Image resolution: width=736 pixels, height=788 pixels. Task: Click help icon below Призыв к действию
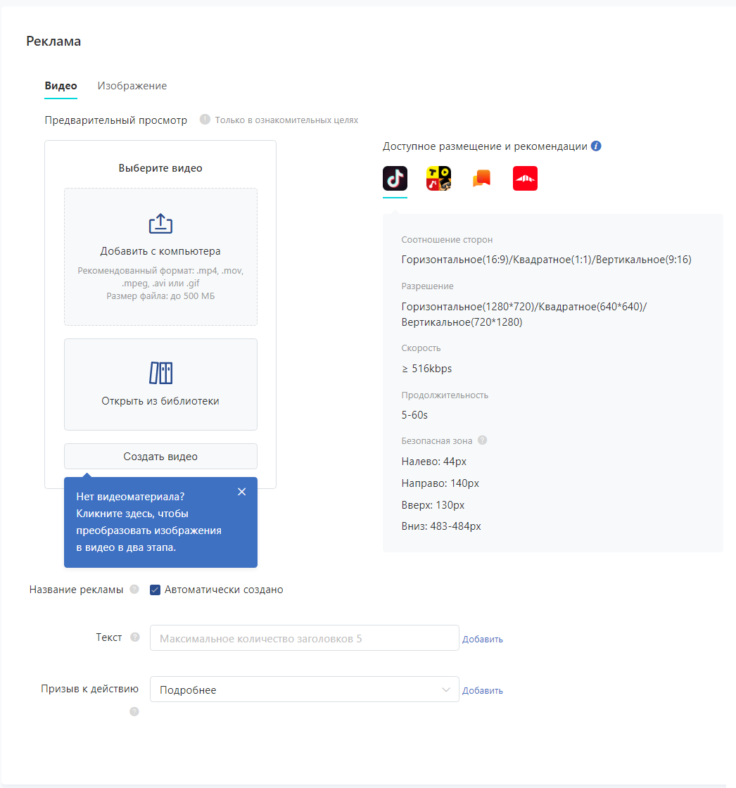tap(134, 711)
